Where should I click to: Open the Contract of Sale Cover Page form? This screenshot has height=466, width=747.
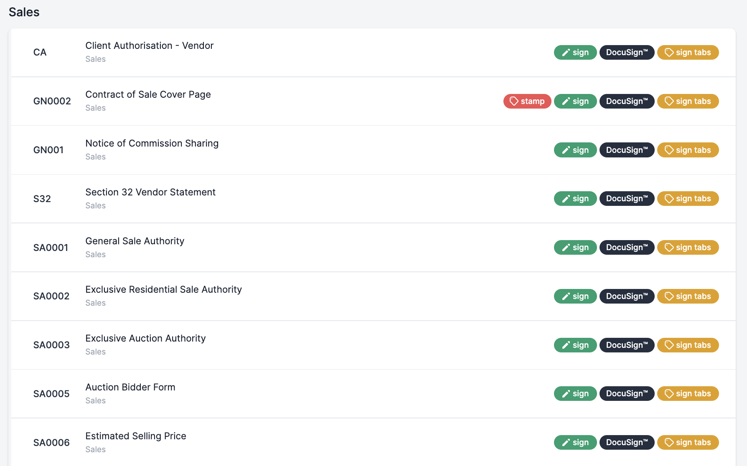[148, 94]
